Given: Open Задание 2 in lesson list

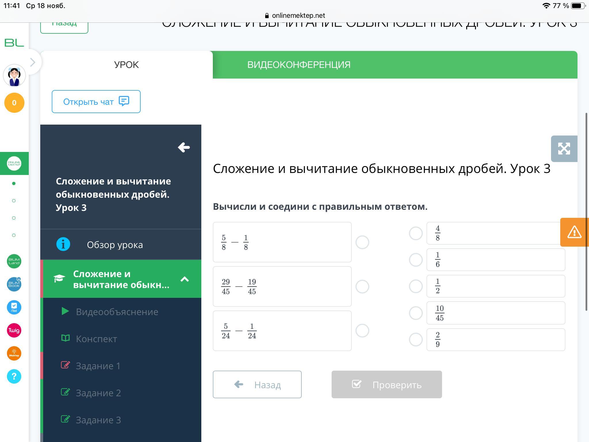Looking at the screenshot, I should [x=98, y=393].
